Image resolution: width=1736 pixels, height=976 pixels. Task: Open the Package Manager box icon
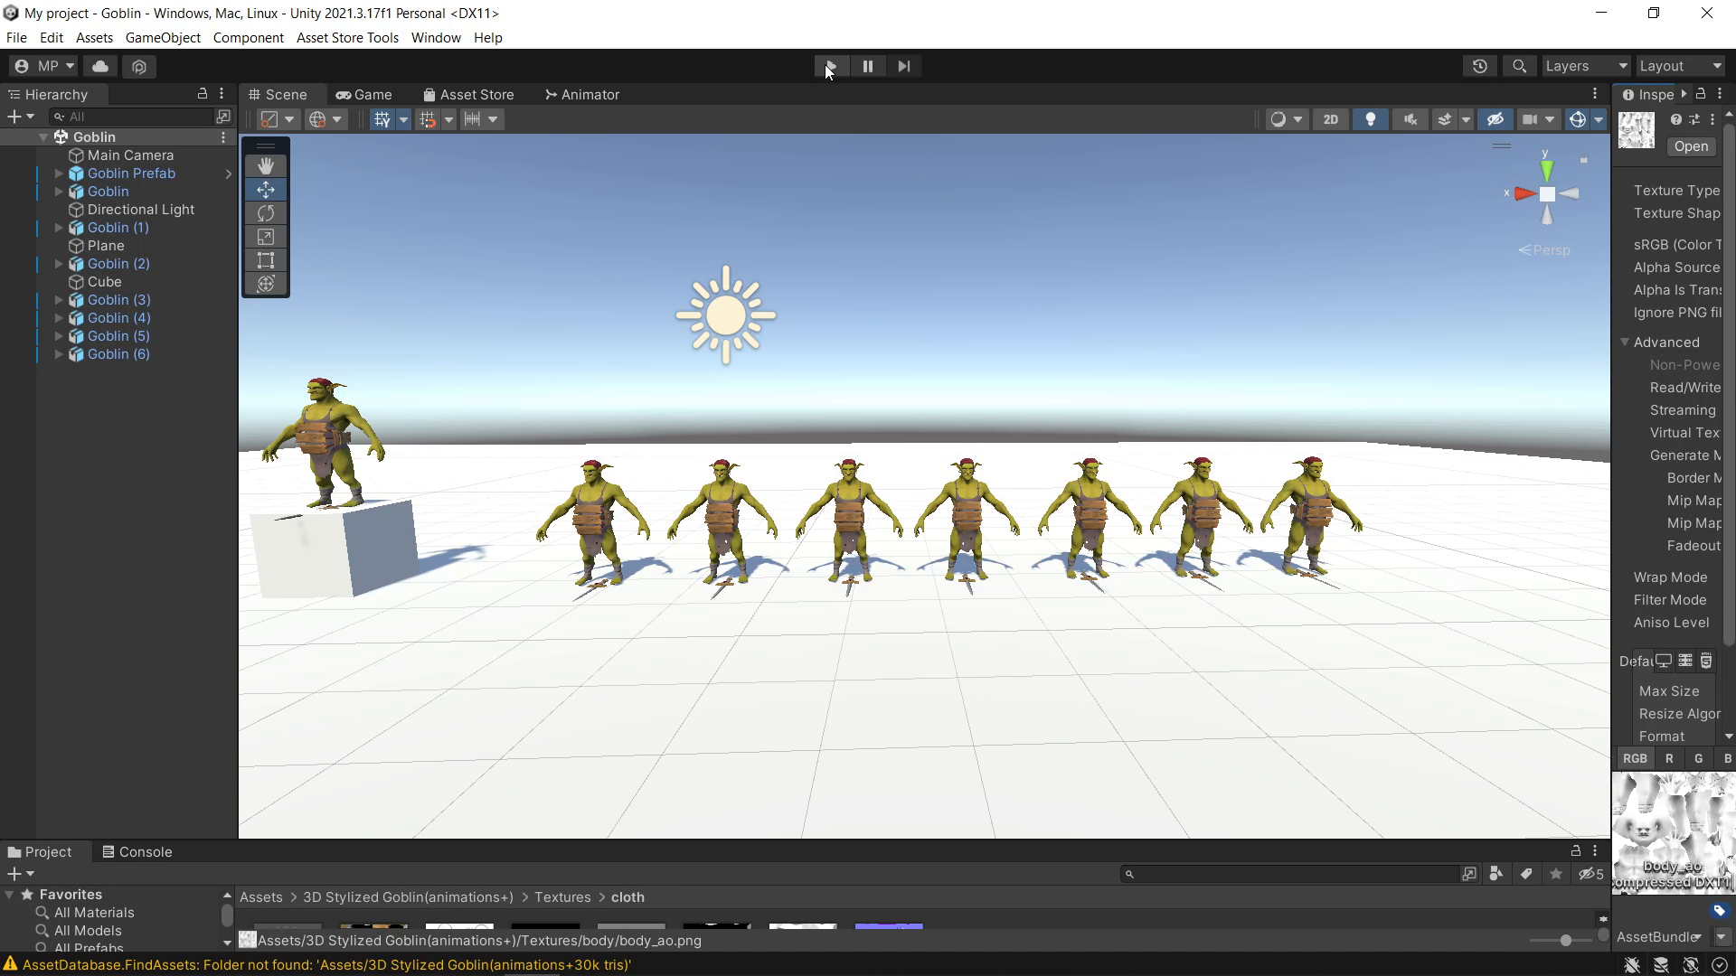pyautogui.click(x=138, y=66)
